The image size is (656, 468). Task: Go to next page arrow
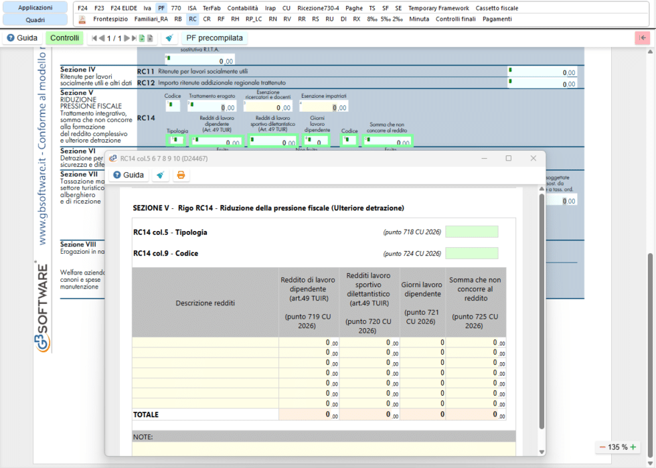pyautogui.click(x=127, y=38)
